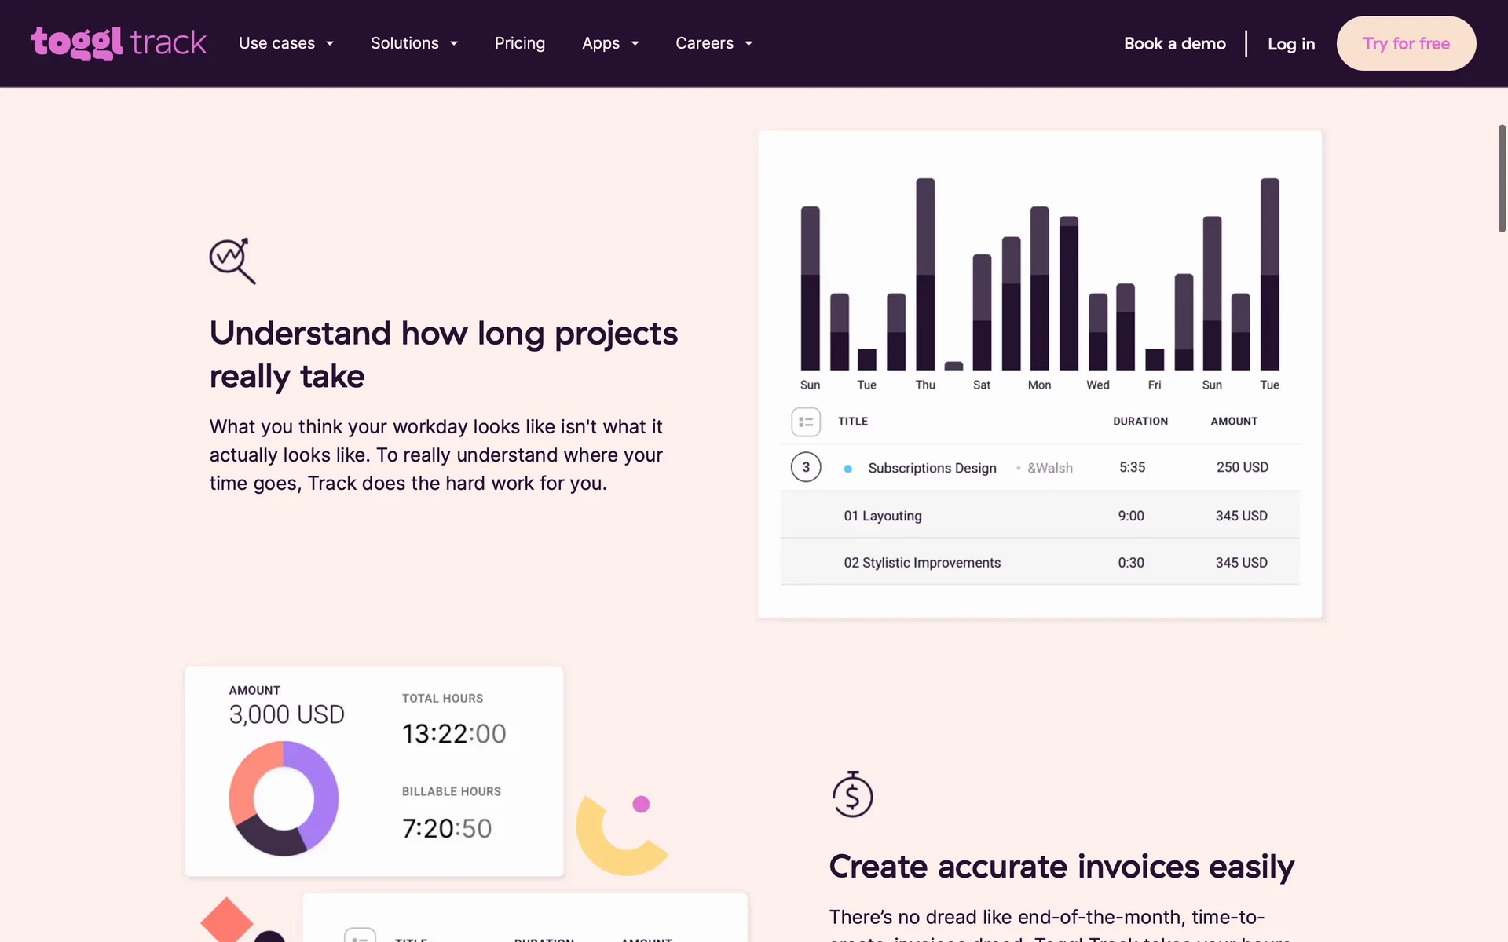
Task: Open the Careers menu
Action: 713,43
